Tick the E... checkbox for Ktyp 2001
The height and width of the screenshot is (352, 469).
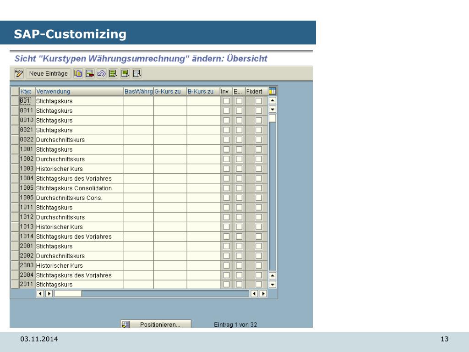tap(239, 246)
